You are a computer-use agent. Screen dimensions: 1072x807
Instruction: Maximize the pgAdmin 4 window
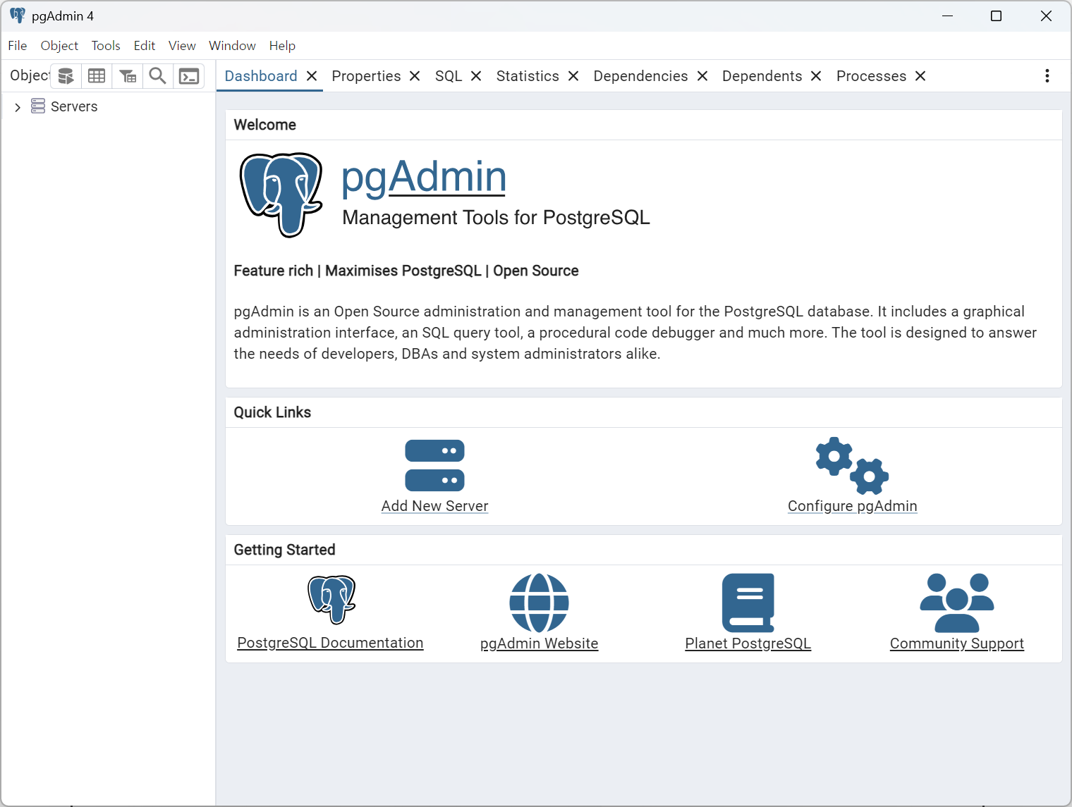coord(996,16)
